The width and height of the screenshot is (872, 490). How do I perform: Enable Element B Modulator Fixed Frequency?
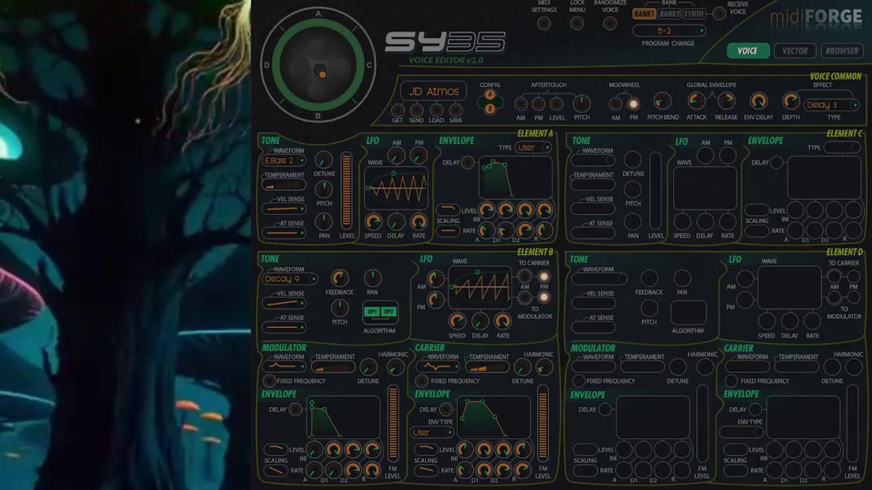click(x=269, y=381)
